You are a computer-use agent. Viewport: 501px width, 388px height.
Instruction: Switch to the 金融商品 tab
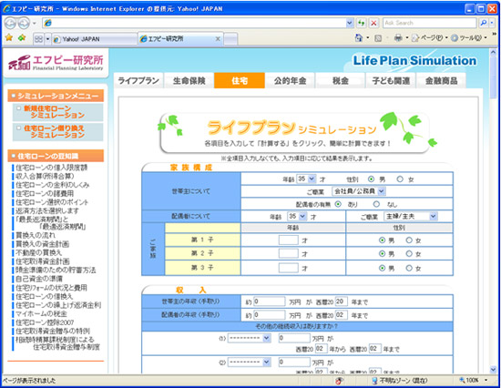(441, 80)
